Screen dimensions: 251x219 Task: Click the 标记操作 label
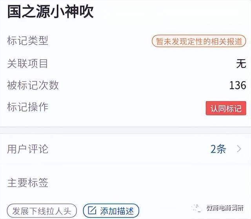coord(28,107)
